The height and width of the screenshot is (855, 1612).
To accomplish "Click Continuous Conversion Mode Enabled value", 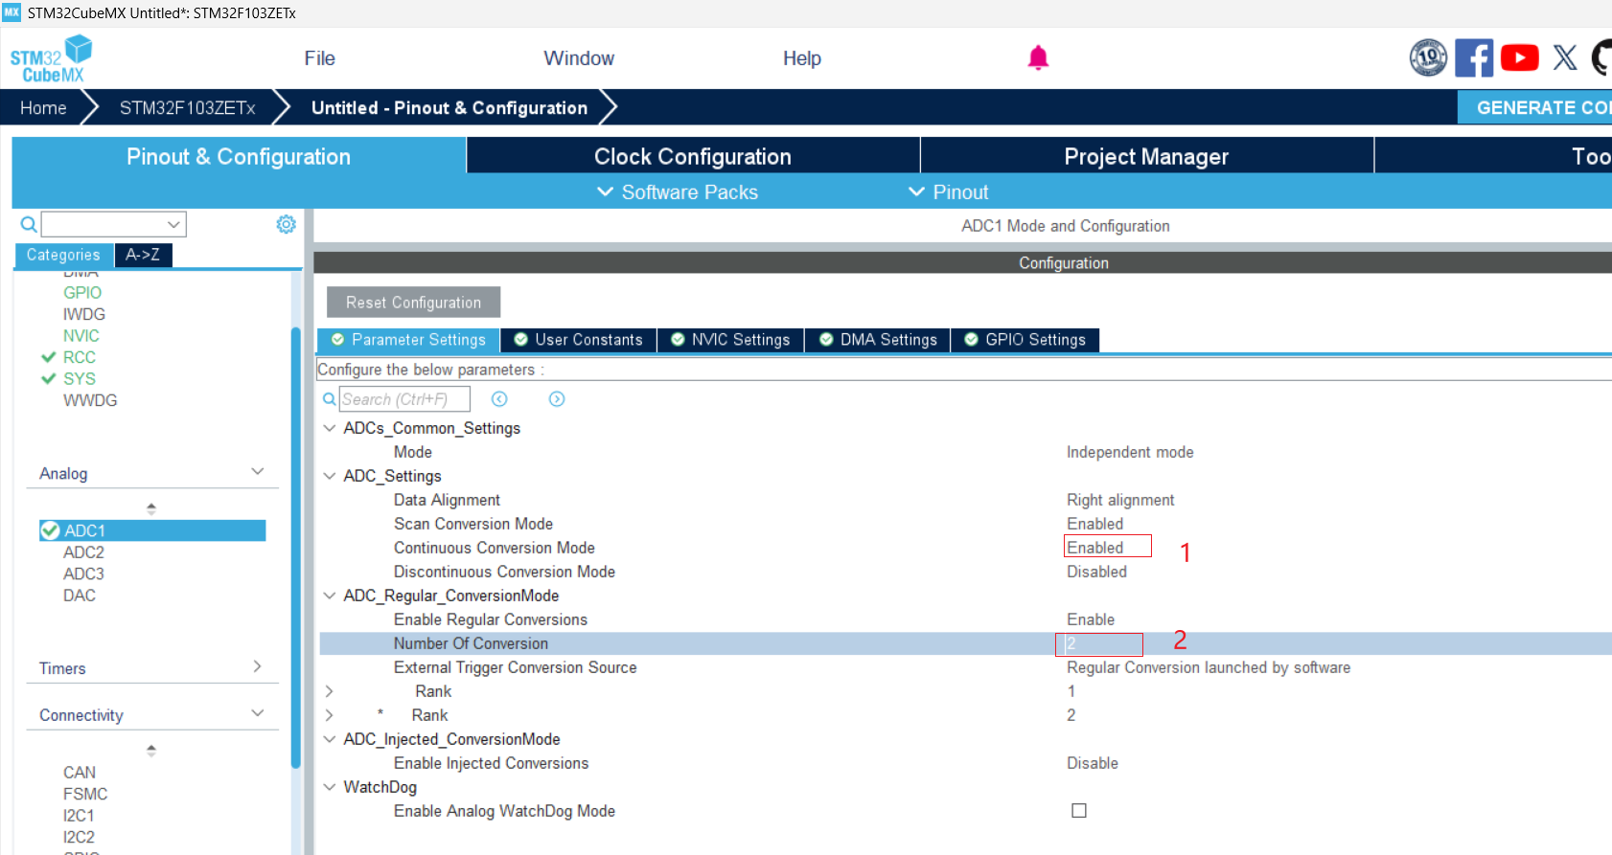I will tap(1095, 548).
